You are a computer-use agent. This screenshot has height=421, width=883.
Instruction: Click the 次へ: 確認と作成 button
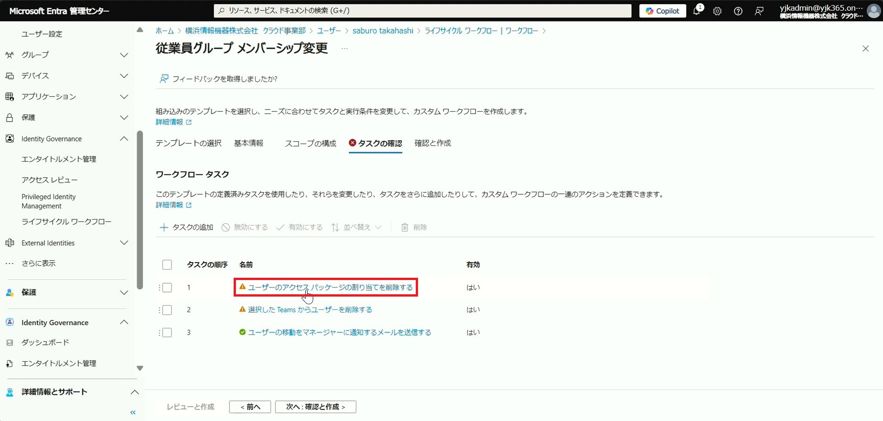coord(315,407)
